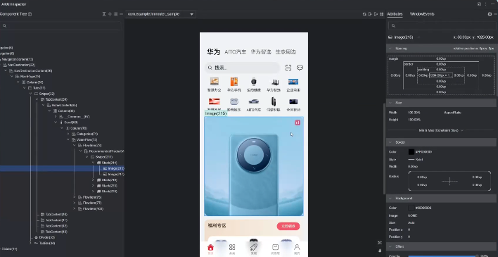Click the content size box in the Spacing diagram

(441, 75)
